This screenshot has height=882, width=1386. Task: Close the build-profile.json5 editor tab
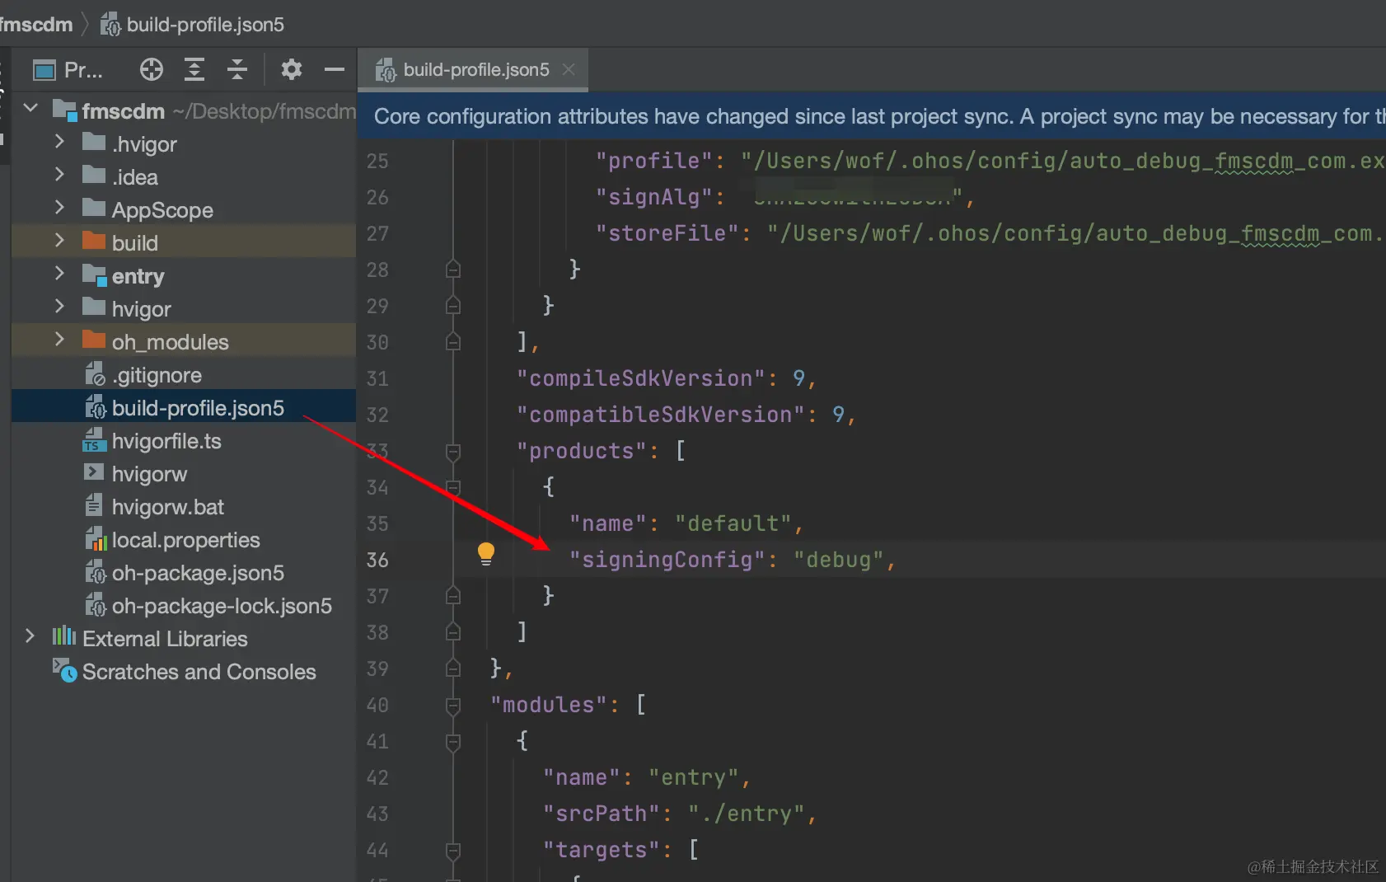[569, 69]
